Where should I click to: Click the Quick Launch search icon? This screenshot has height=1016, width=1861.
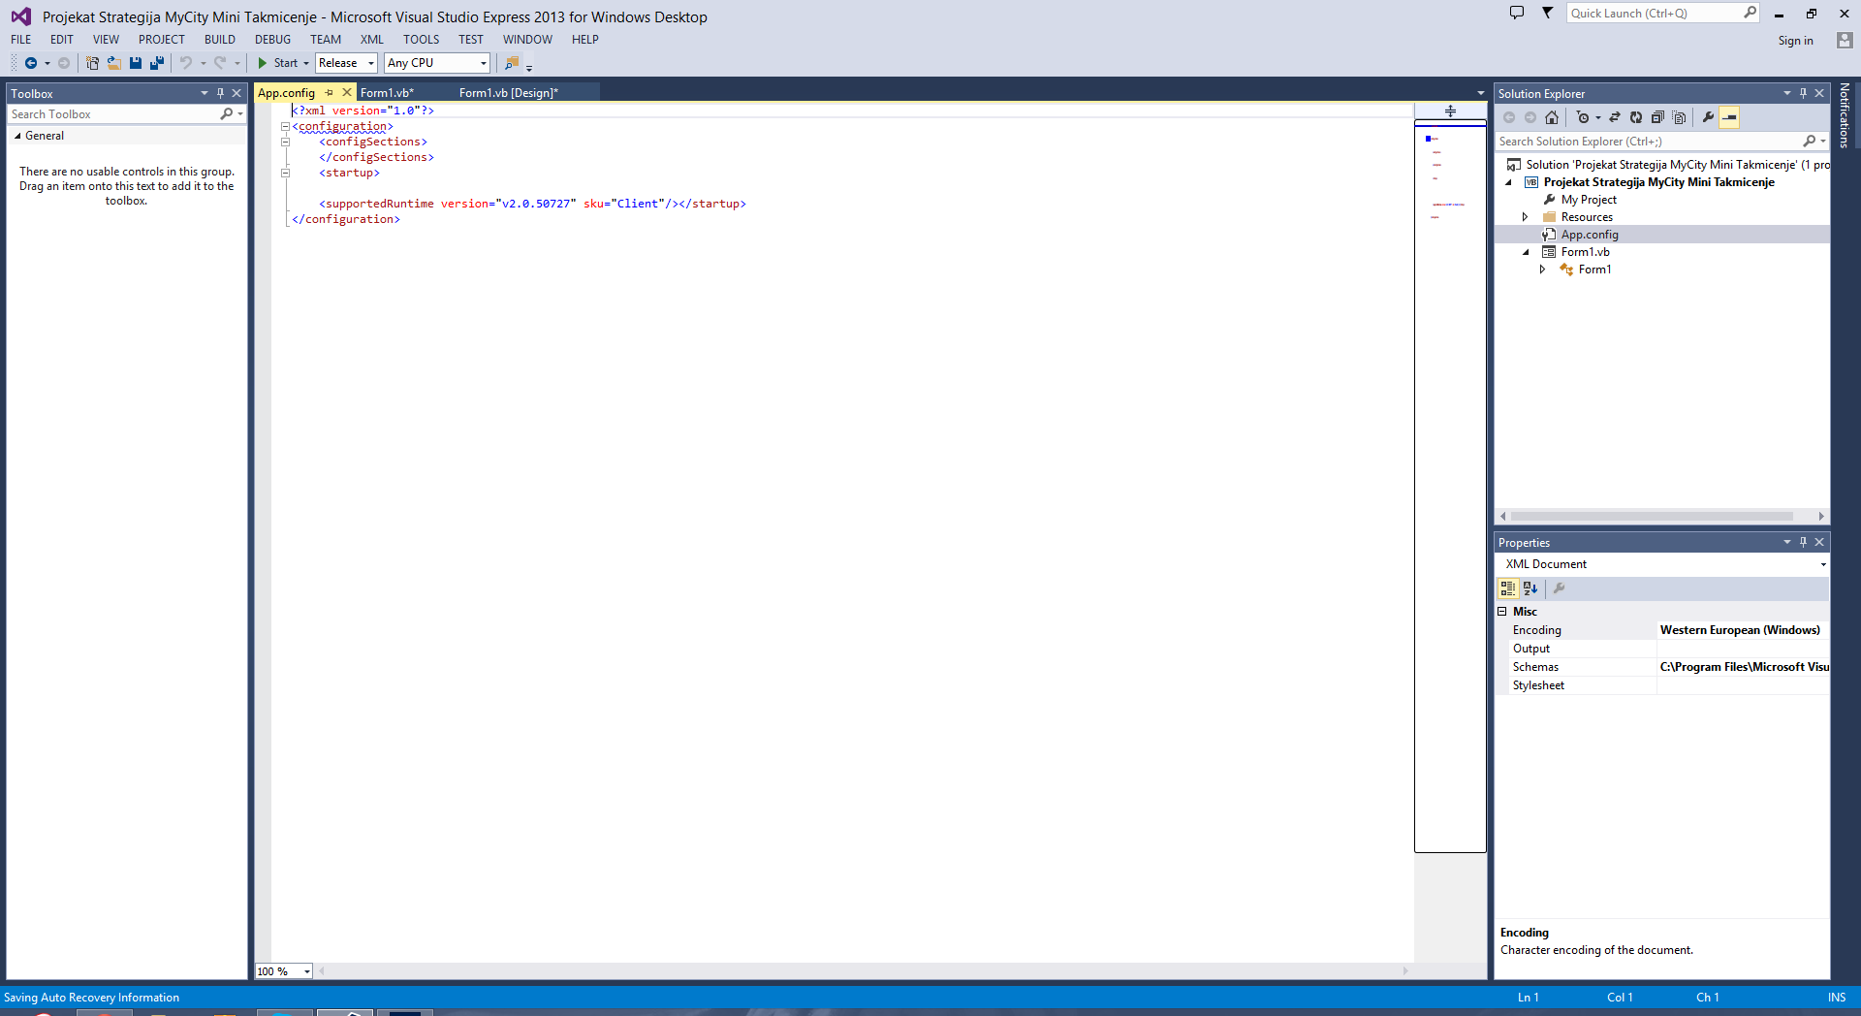[x=1750, y=13]
